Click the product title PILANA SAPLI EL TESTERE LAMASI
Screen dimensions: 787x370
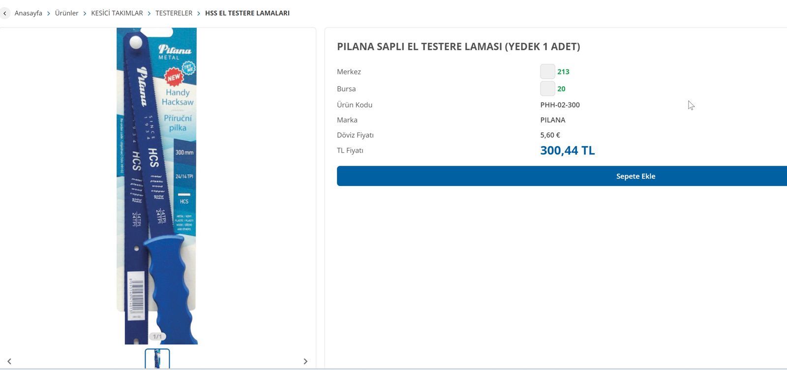458,47
